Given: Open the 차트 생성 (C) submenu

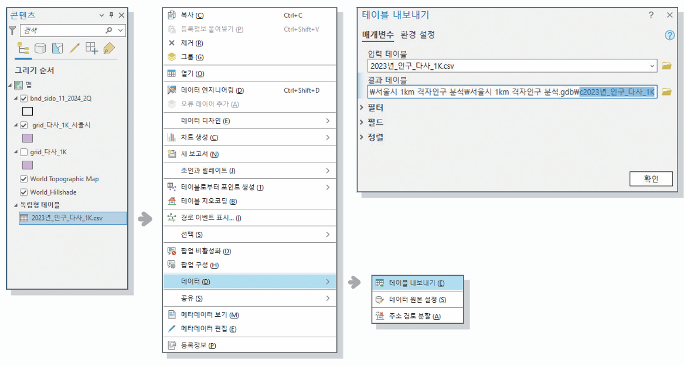Looking at the screenshot, I should tap(250, 137).
